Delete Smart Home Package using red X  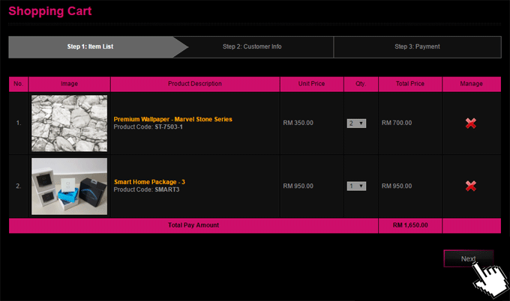471,186
